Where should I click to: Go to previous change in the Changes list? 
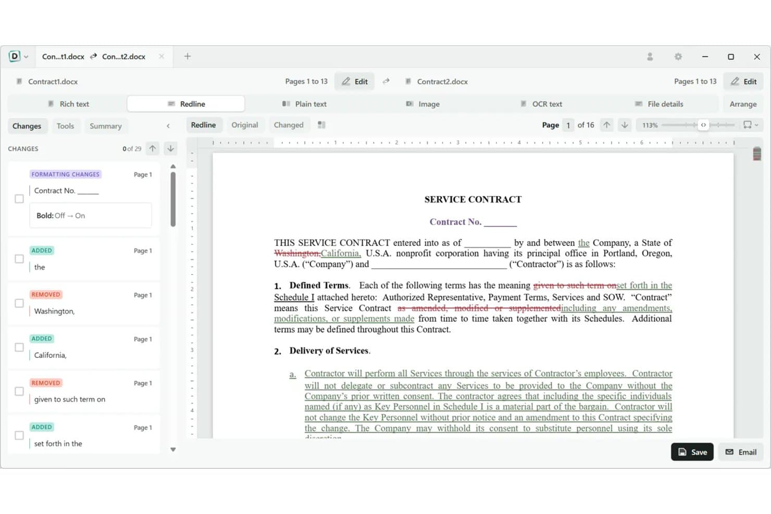pyautogui.click(x=152, y=148)
